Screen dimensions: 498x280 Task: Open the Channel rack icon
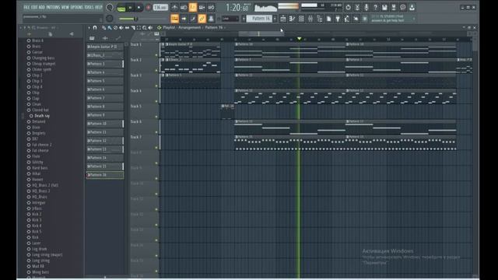(301, 19)
